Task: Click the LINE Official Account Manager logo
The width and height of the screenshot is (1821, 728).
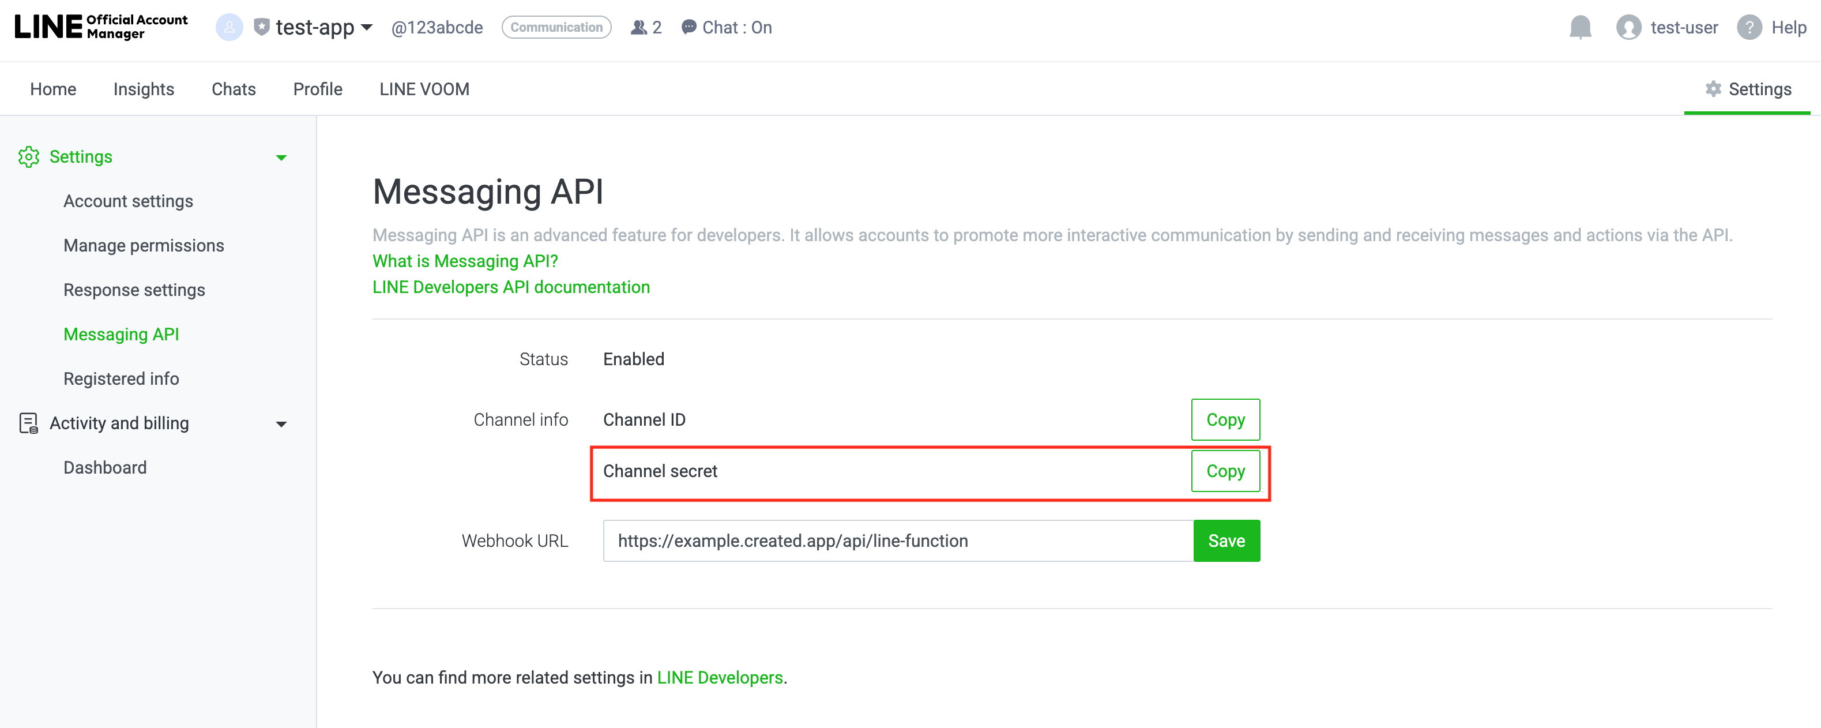Action: [x=101, y=27]
